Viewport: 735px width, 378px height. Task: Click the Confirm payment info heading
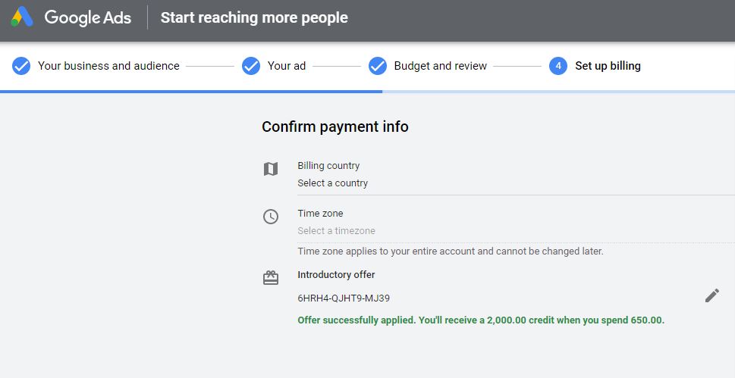(x=335, y=127)
